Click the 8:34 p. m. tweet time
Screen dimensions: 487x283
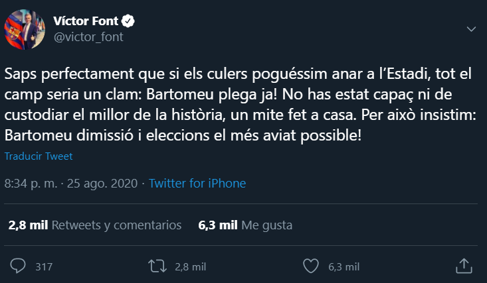pyautogui.click(x=31, y=184)
